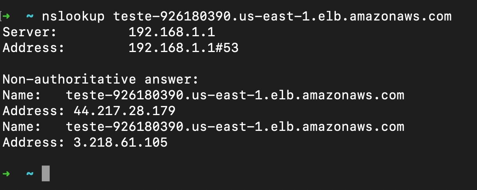Click the 'Server:' label
This screenshot has width=477, height=190.
(x=30, y=32)
